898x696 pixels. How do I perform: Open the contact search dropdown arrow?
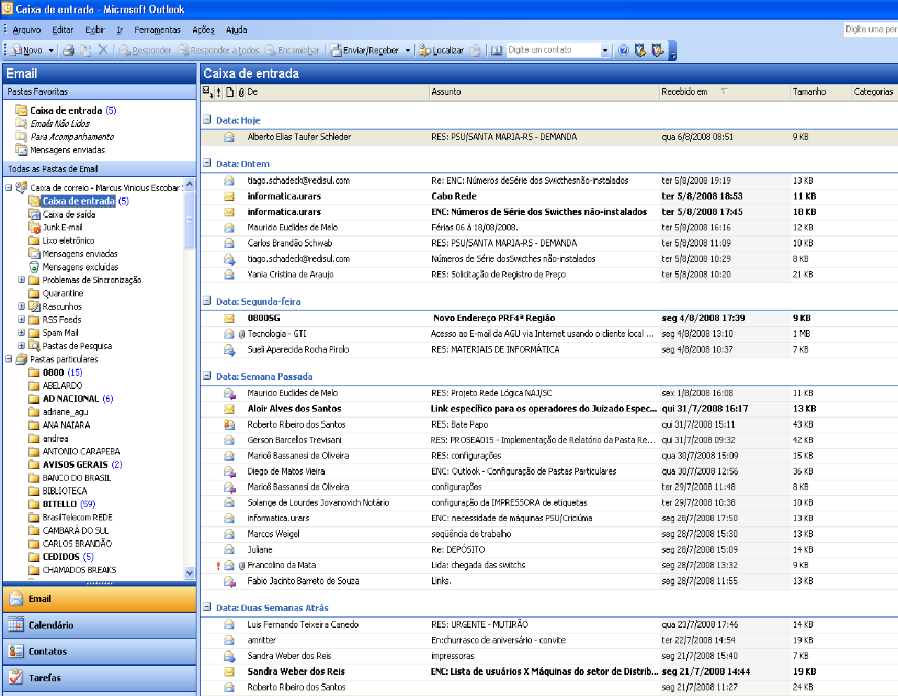pyautogui.click(x=605, y=51)
